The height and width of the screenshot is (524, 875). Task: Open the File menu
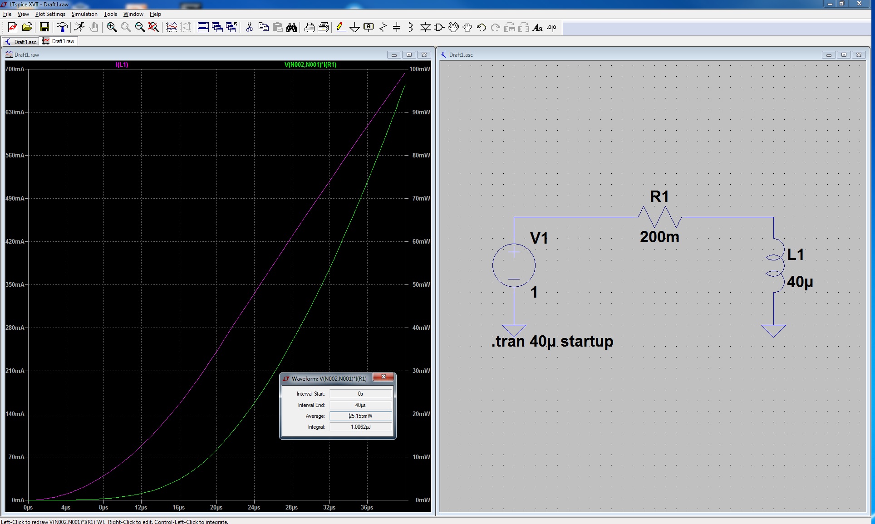tap(7, 14)
